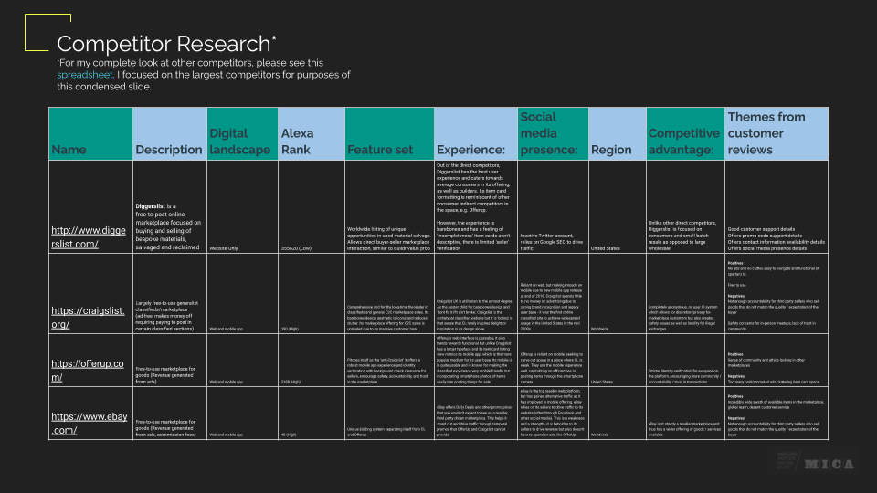
Task: Select the subtitle footnote paragraph
Action: [x=204, y=75]
